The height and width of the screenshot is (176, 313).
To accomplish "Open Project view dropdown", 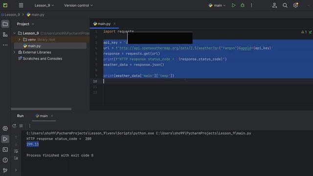I will click(25, 24).
